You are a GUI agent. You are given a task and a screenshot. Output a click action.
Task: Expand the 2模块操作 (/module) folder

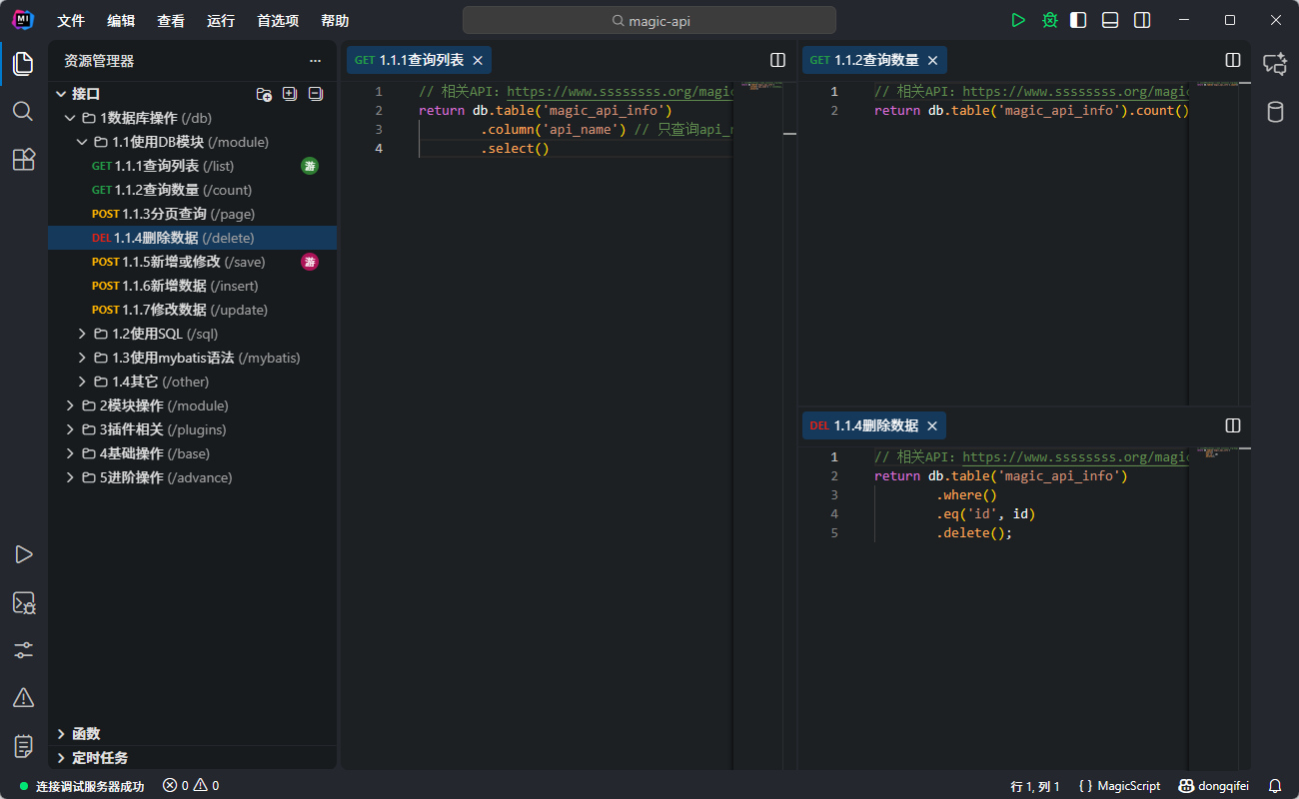[71, 405]
